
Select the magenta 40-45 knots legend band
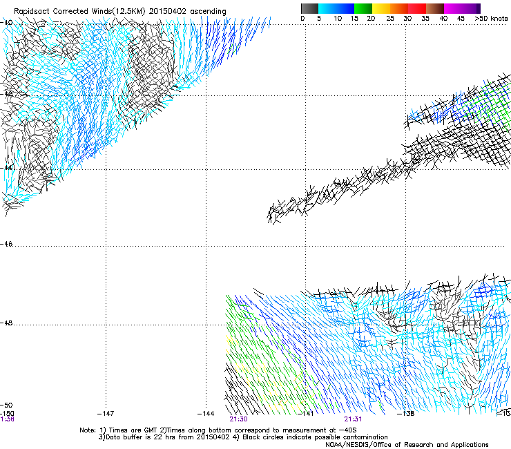453,8
